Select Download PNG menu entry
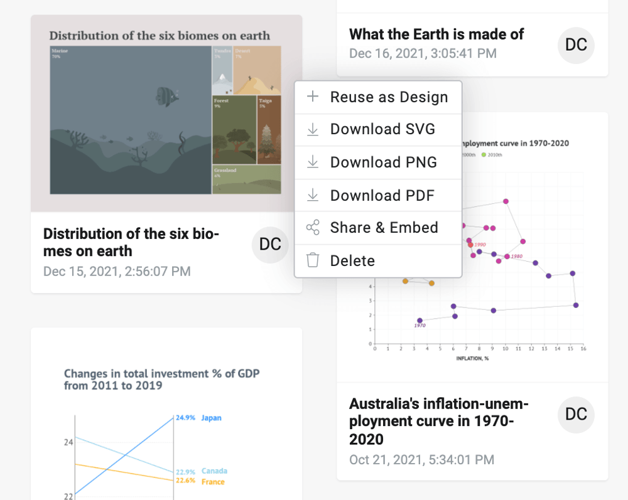 coord(378,162)
